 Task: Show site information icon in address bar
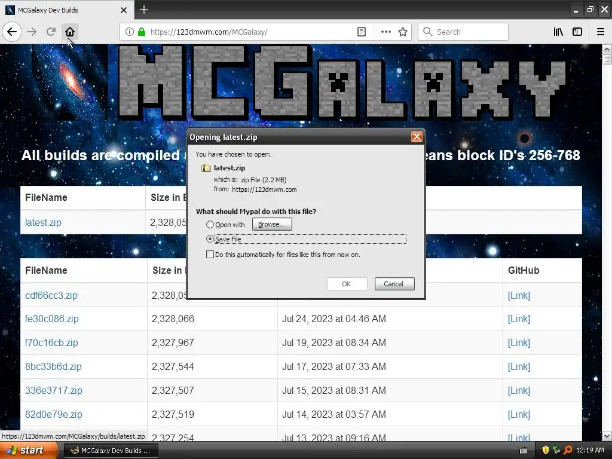(130, 32)
